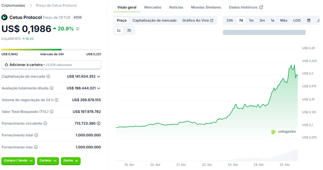Click the 24h price range progress bar
Viewport: 323px width, 170px height.
point(51,49)
